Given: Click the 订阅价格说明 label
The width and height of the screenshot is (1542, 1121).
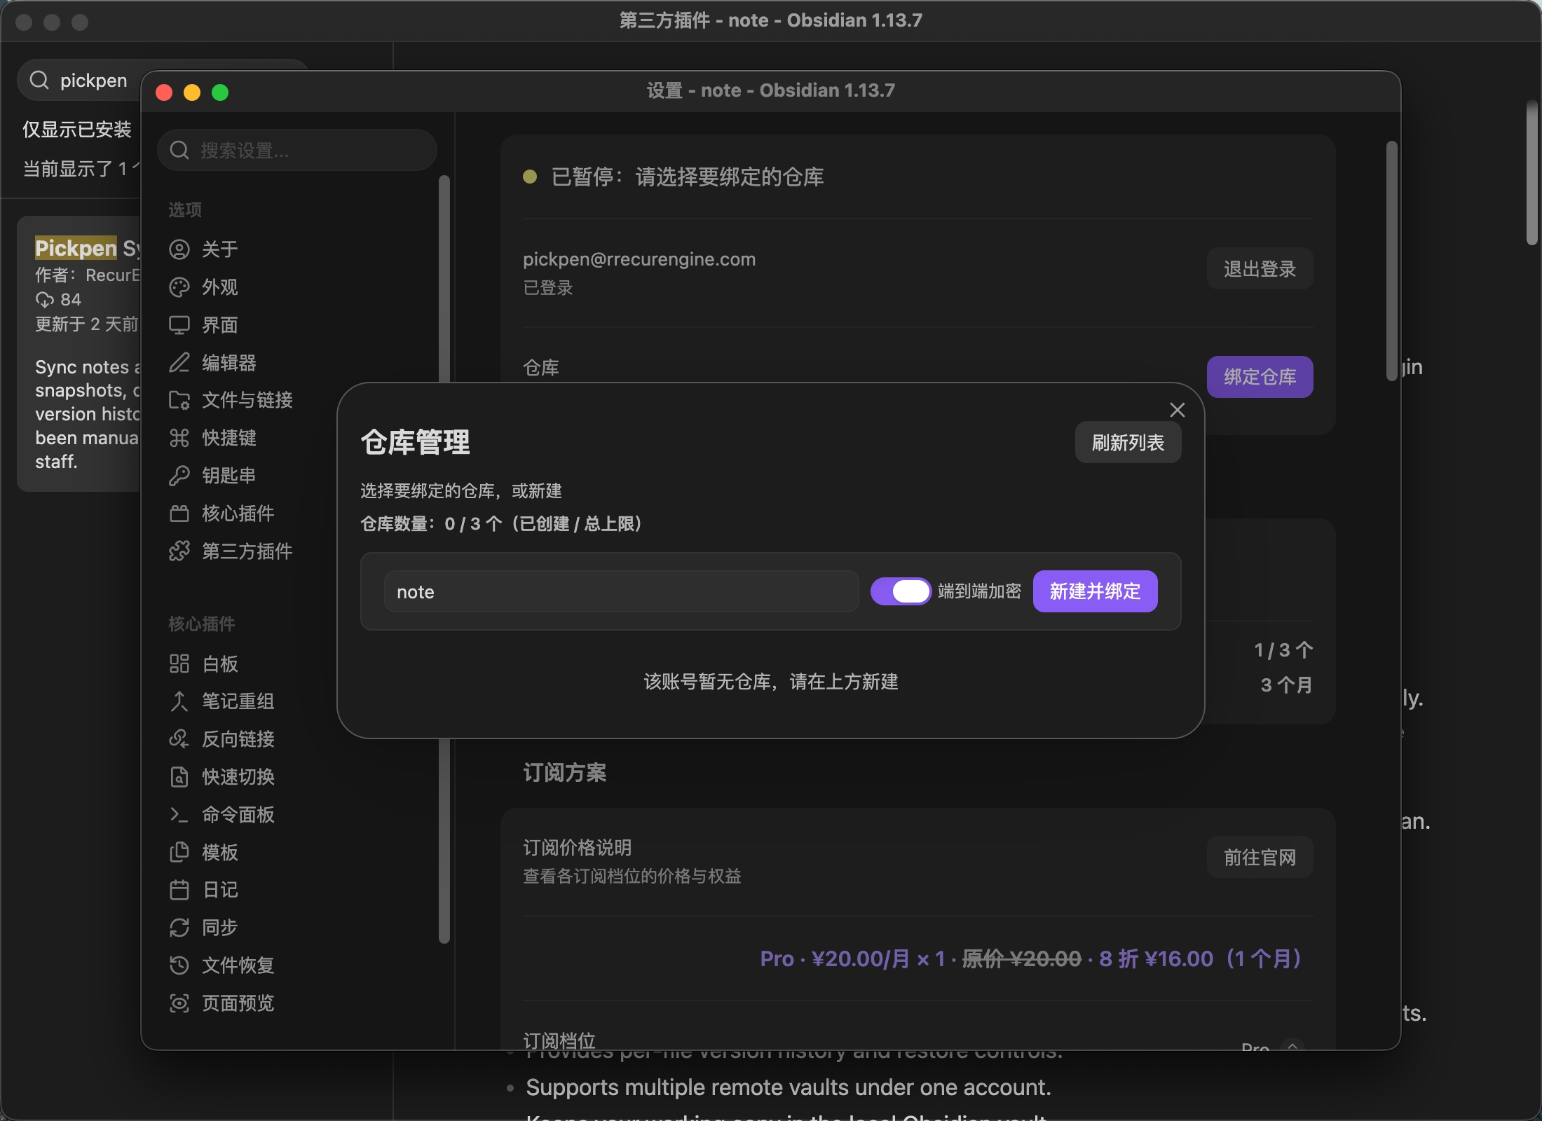Looking at the screenshot, I should [577, 848].
